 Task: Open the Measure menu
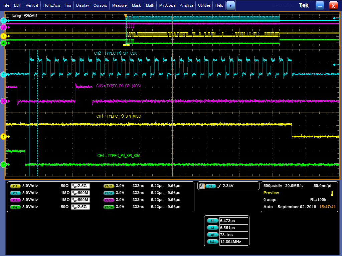click(x=119, y=5)
